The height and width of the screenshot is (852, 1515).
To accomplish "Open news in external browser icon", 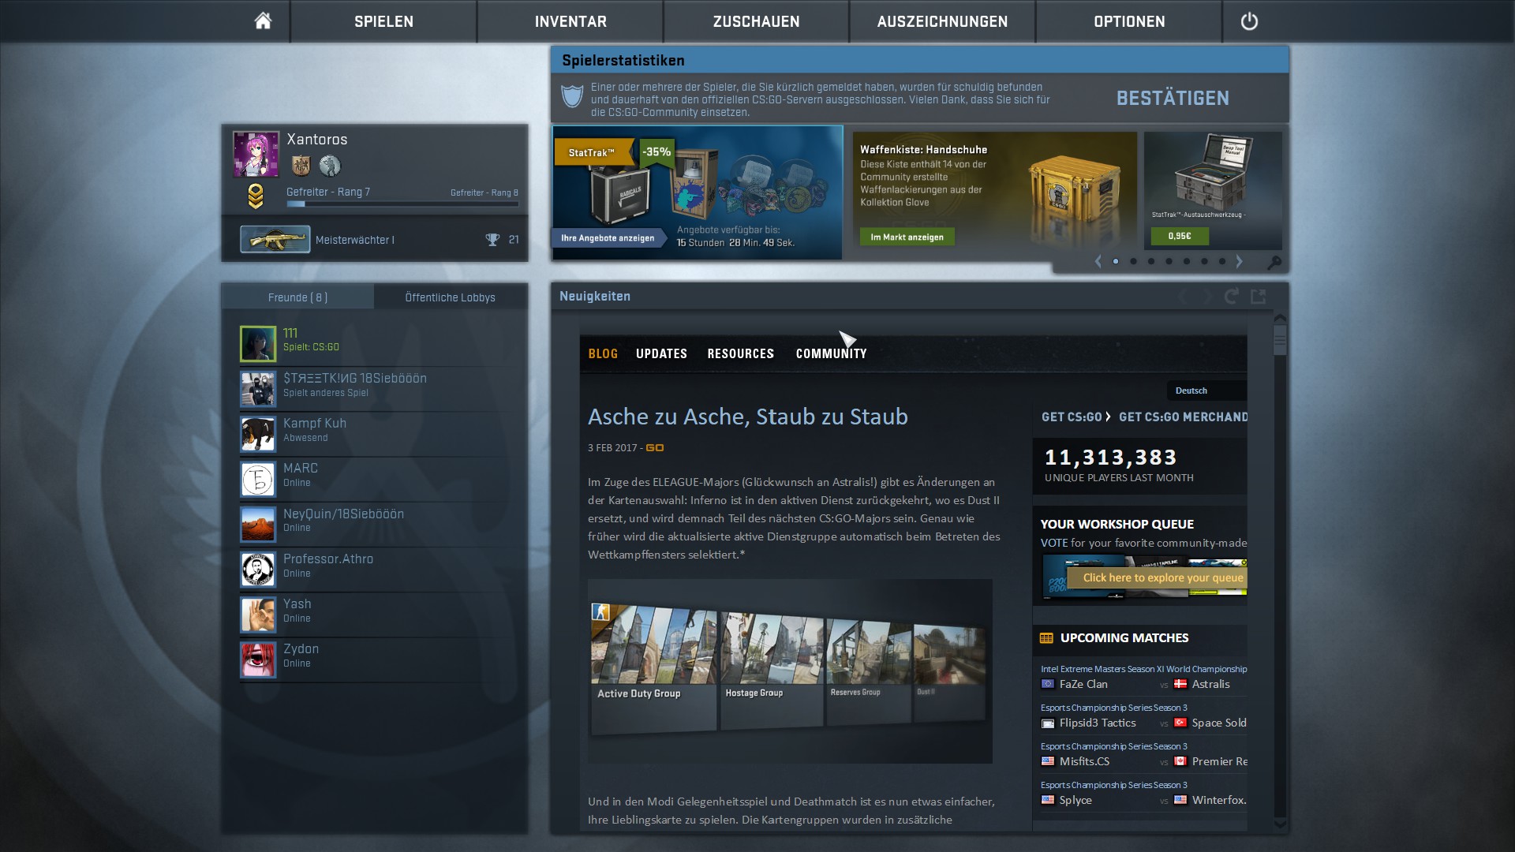I will point(1259,297).
